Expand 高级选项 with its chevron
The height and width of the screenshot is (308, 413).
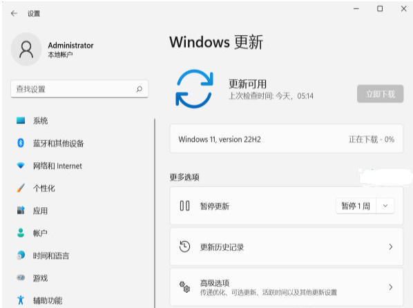[391, 287]
